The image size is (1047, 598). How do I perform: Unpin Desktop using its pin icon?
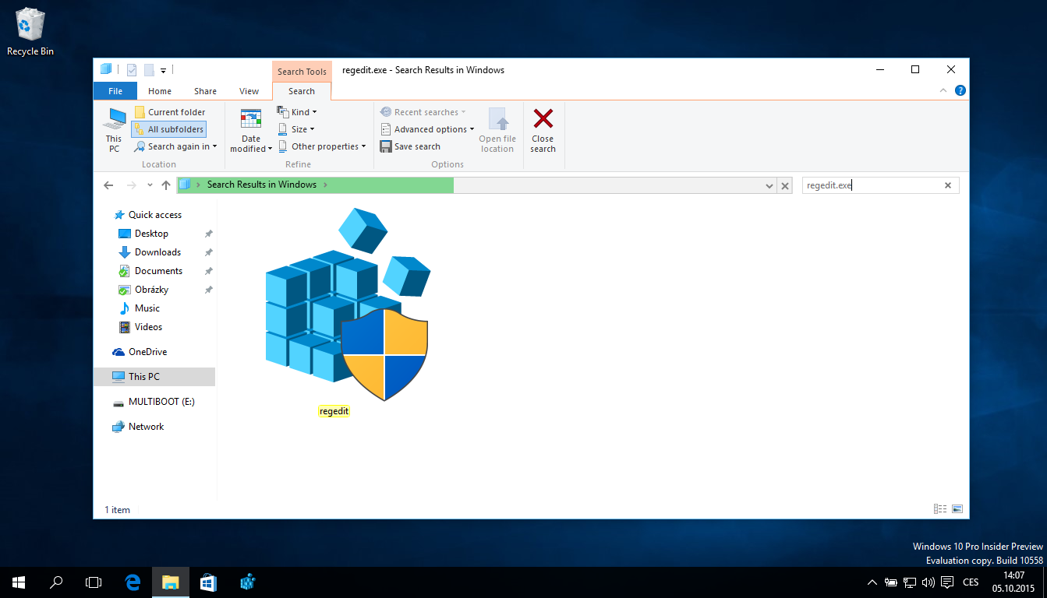click(x=208, y=234)
